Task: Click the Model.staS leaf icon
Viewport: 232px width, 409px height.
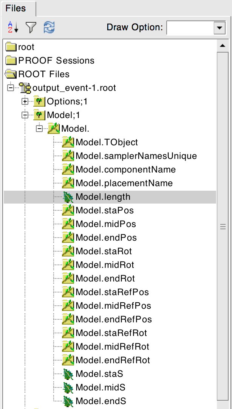Action: coord(68,373)
